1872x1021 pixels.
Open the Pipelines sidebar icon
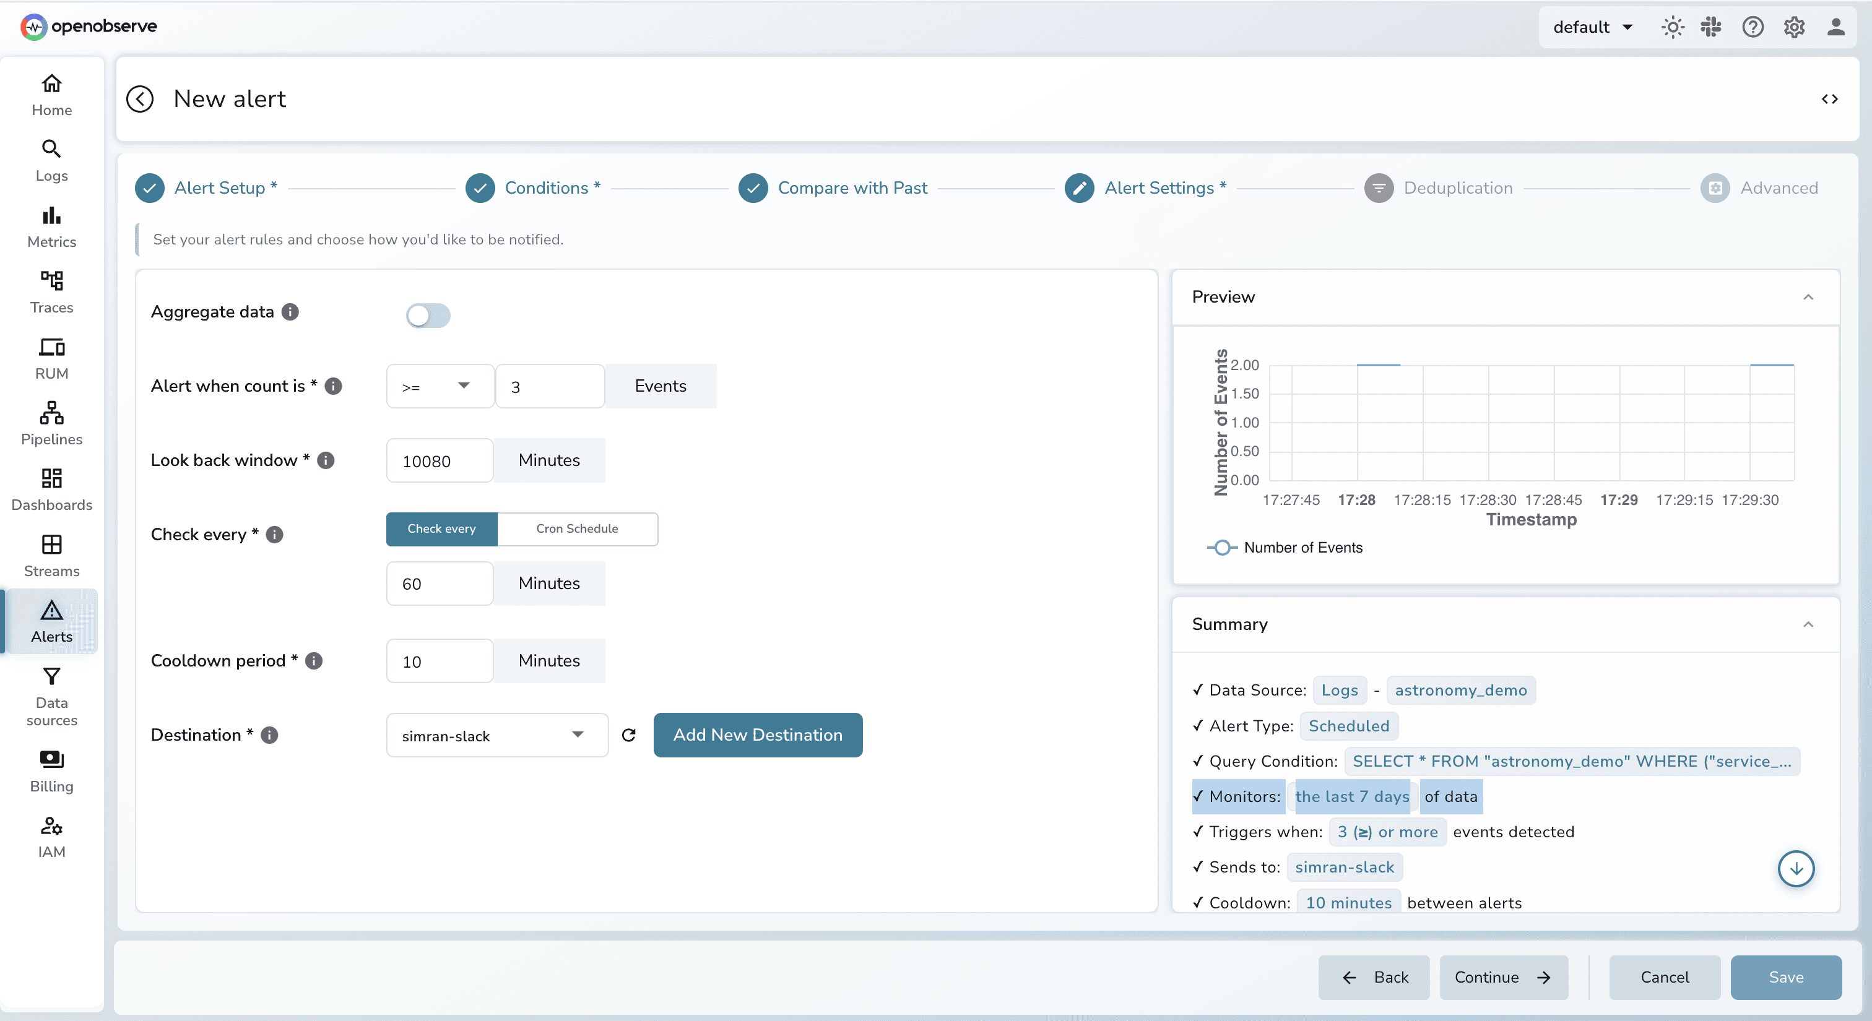tap(51, 423)
